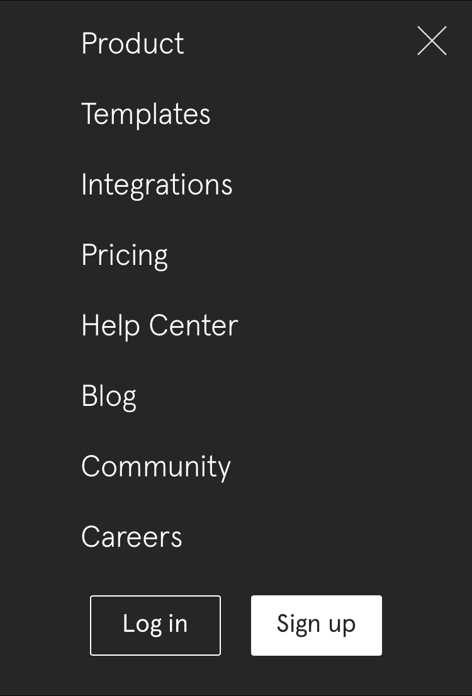Open the Pricing page
472x696 pixels.
pos(125,255)
